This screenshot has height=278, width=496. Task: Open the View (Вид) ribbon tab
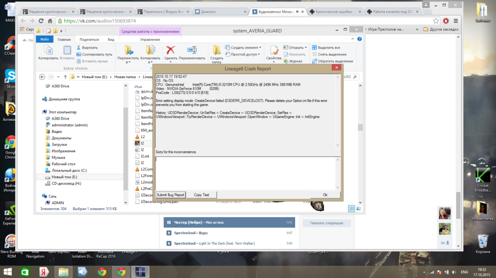point(111,40)
